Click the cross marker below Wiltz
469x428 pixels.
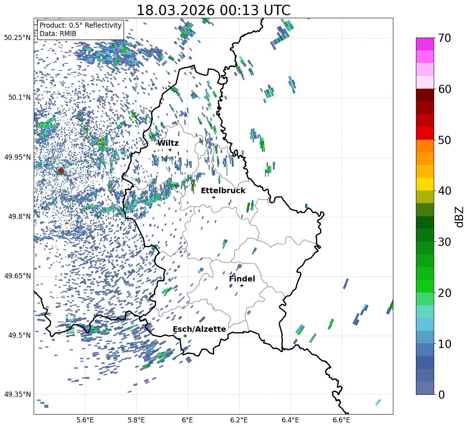[x=170, y=150]
